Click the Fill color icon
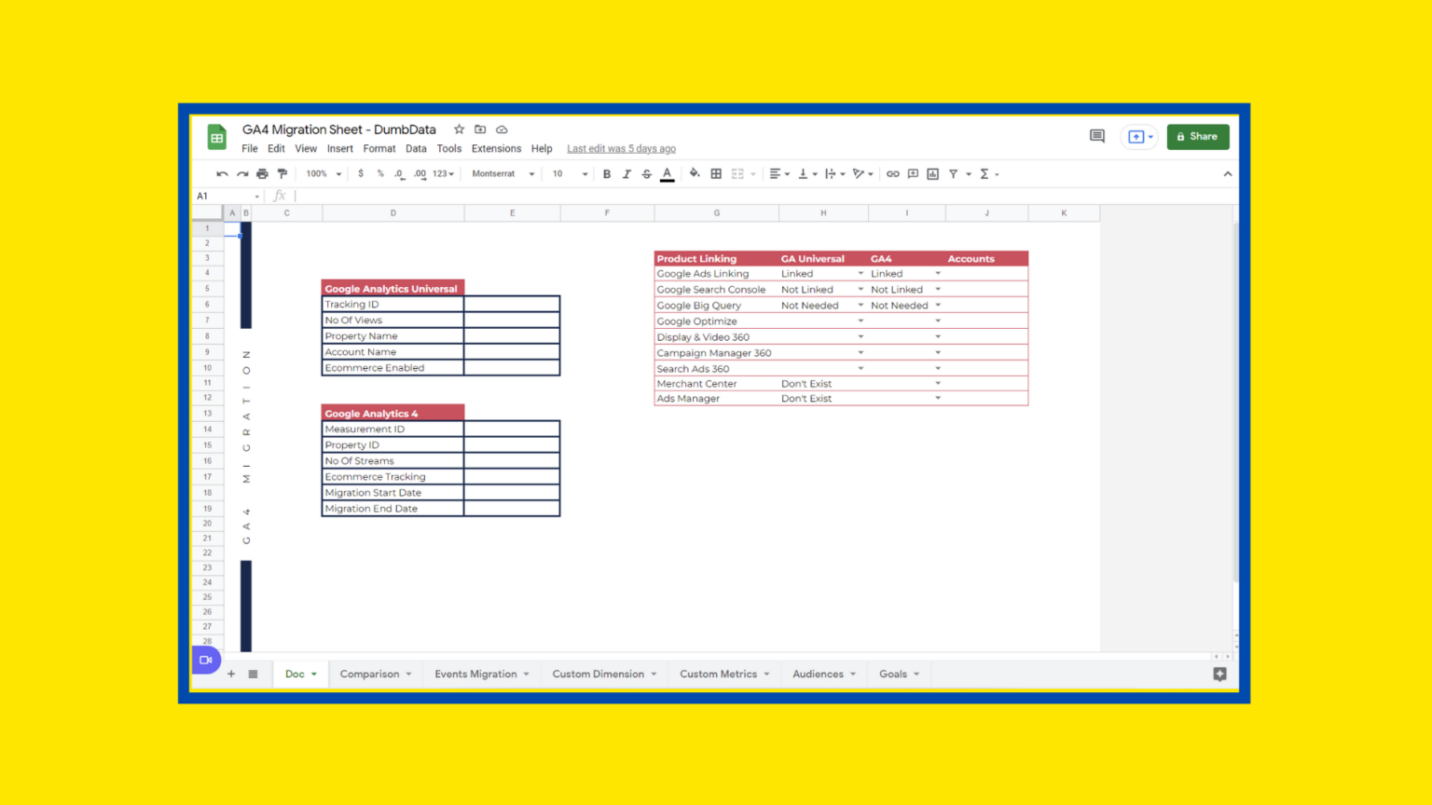This screenshot has width=1432, height=805. (x=695, y=173)
